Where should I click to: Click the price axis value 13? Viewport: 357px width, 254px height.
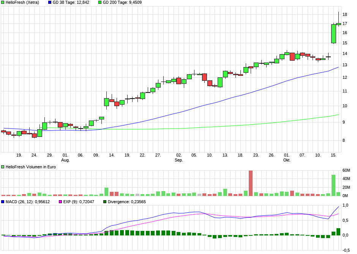(x=345, y=65)
